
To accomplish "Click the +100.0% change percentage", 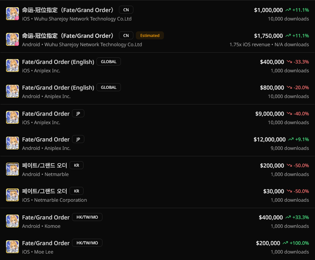I will (299, 243).
